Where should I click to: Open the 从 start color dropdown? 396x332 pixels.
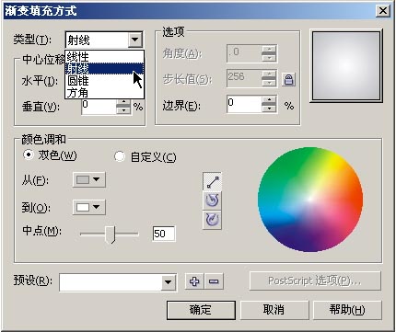click(x=89, y=179)
